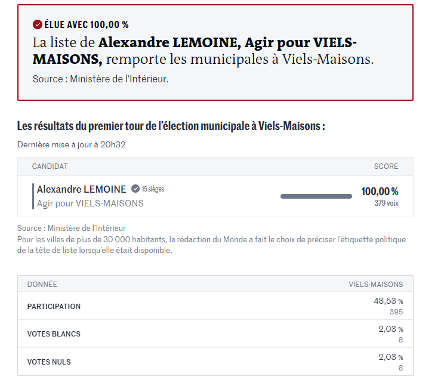Click the first-round results heading
The height and width of the screenshot is (392, 444).
point(171,126)
